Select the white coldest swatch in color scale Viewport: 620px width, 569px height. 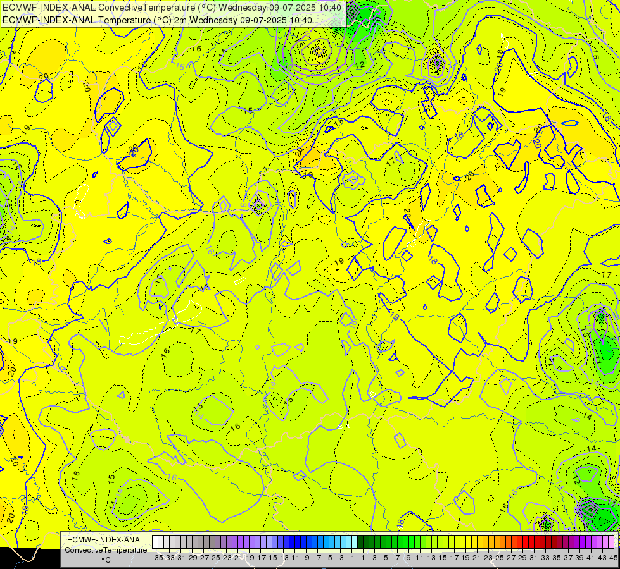click(155, 542)
